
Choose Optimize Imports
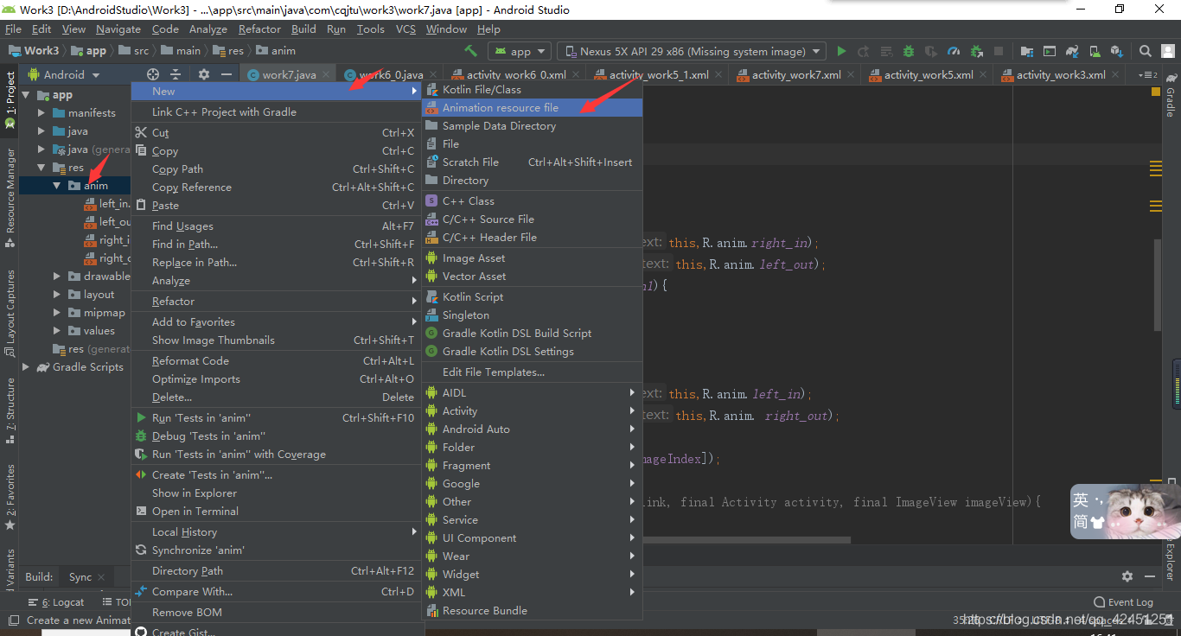tap(275, 378)
